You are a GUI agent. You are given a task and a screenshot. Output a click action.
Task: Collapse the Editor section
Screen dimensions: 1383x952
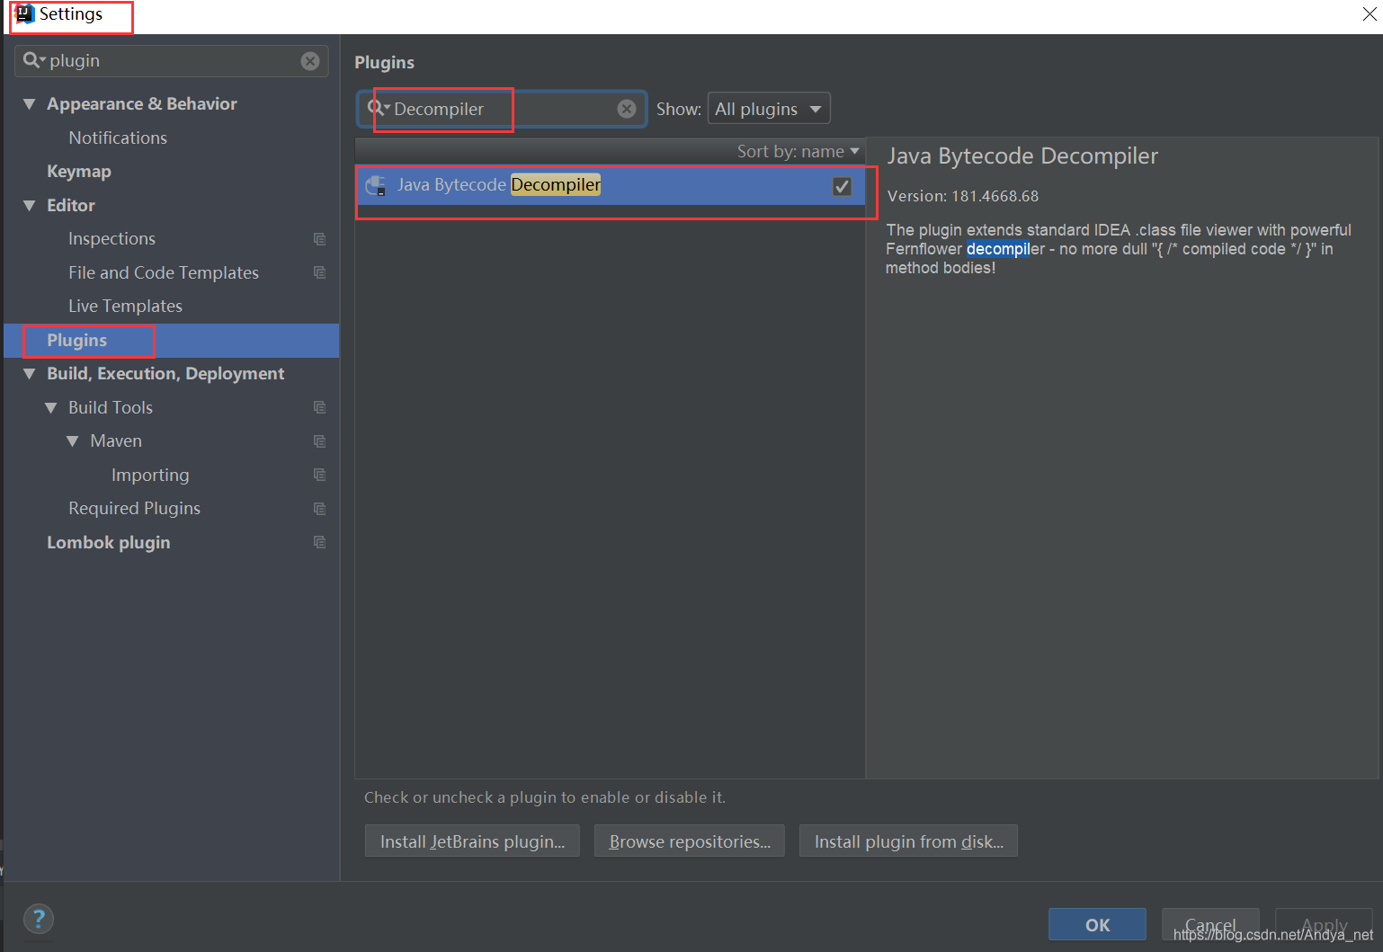pyautogui.click(x=30, y=206)
